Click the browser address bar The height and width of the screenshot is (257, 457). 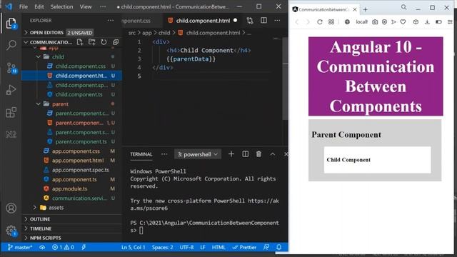point(362,22)
